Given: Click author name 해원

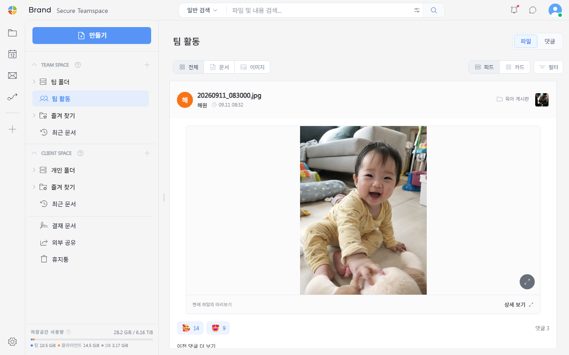Looking at the screenshot, I should coord(202,105).
